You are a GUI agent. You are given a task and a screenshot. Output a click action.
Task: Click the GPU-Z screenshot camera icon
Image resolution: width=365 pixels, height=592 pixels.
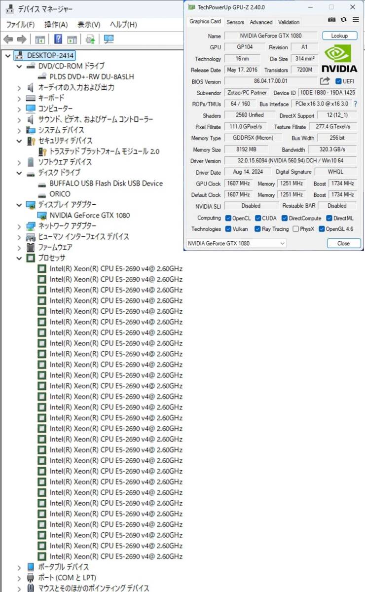[332, 20]
